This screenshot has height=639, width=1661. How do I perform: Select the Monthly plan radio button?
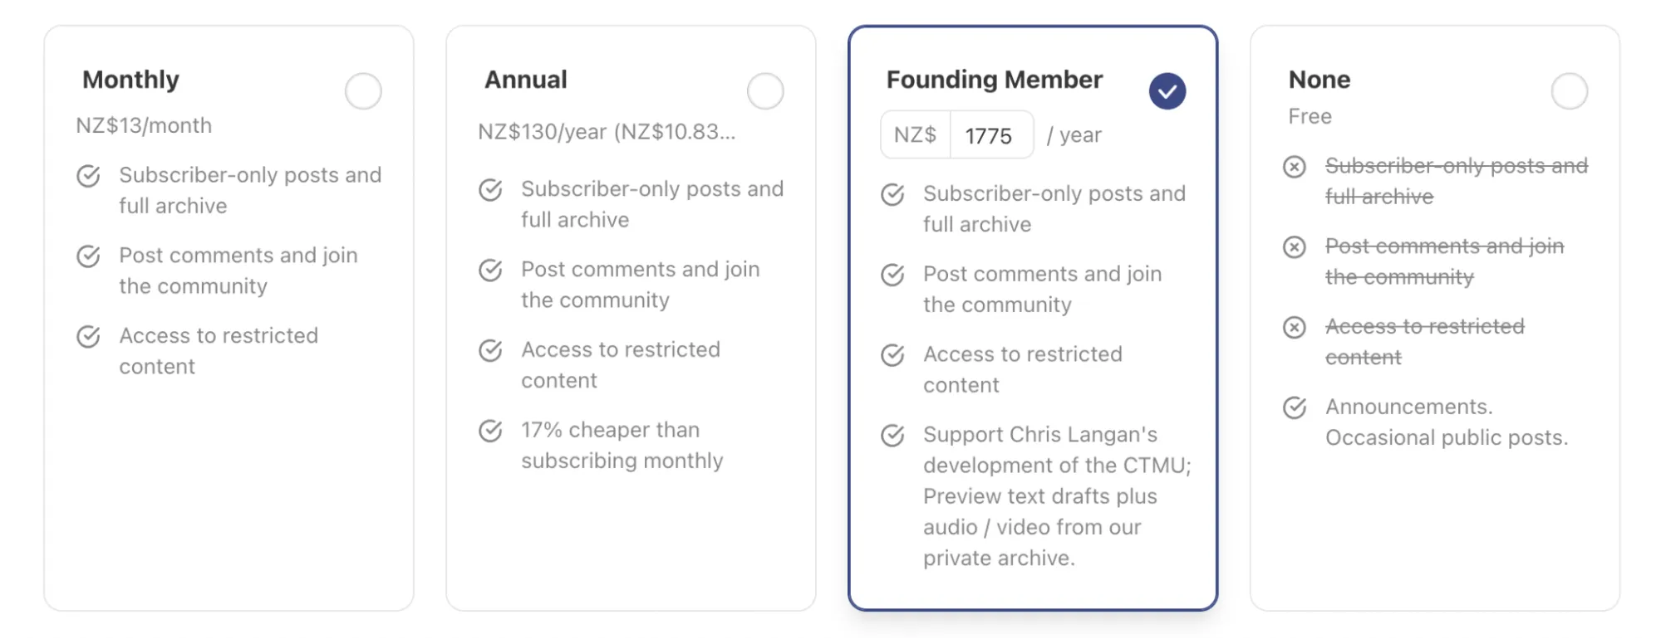click(363, 91)
